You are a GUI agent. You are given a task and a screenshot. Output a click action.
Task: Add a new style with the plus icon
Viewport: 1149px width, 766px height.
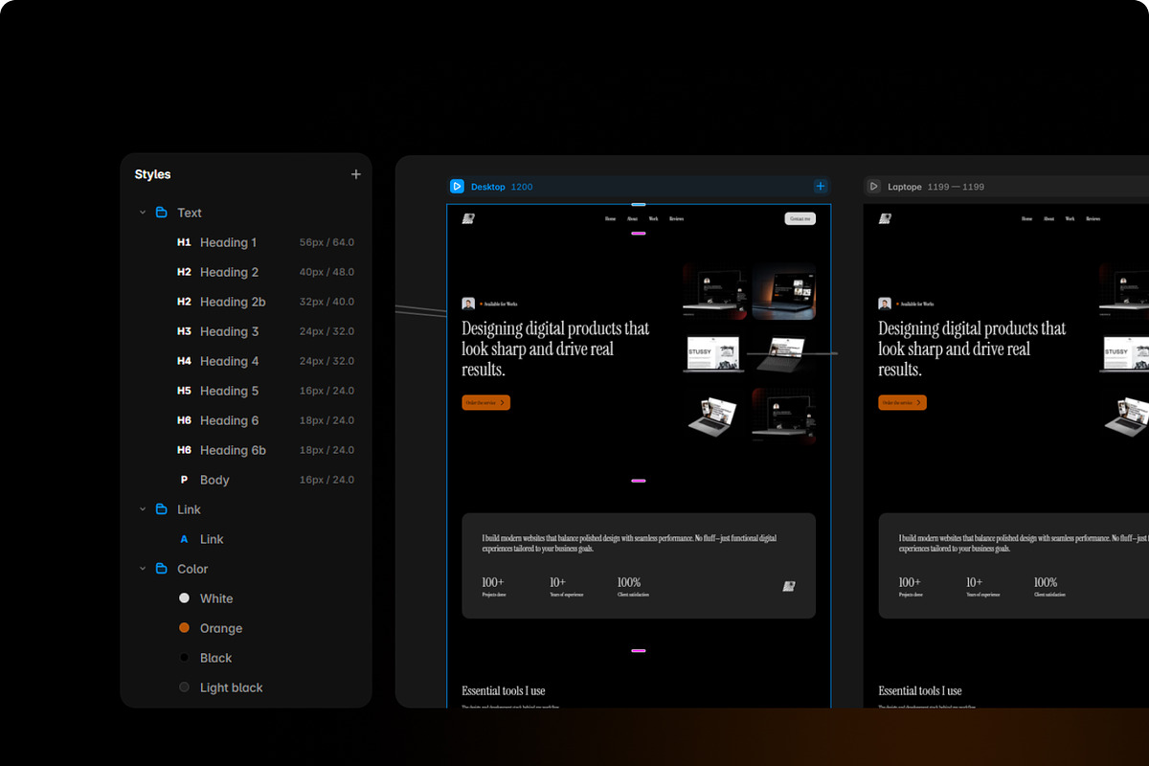pos(356,174)
